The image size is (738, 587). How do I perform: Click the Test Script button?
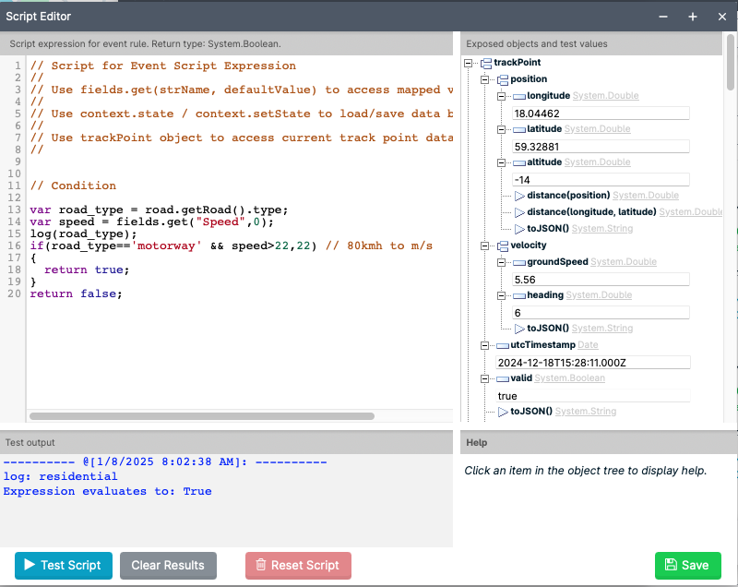click(x=64, y=566)
